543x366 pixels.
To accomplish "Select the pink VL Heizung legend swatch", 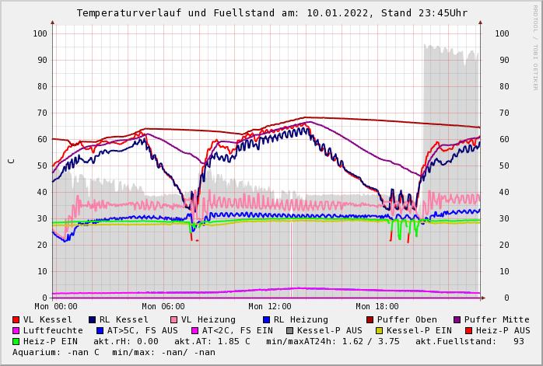I will pyautogui.click(x=174, y=319).
